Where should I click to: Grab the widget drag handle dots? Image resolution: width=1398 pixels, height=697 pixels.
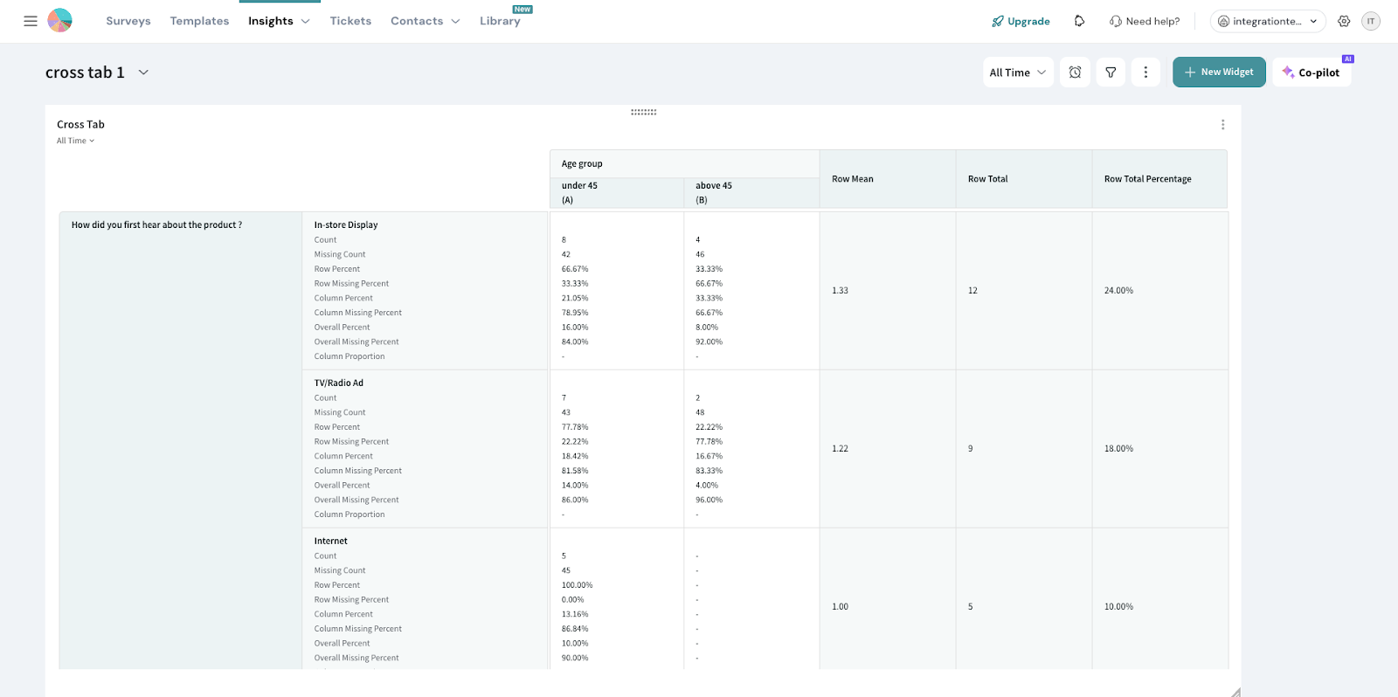click(643, 112)
